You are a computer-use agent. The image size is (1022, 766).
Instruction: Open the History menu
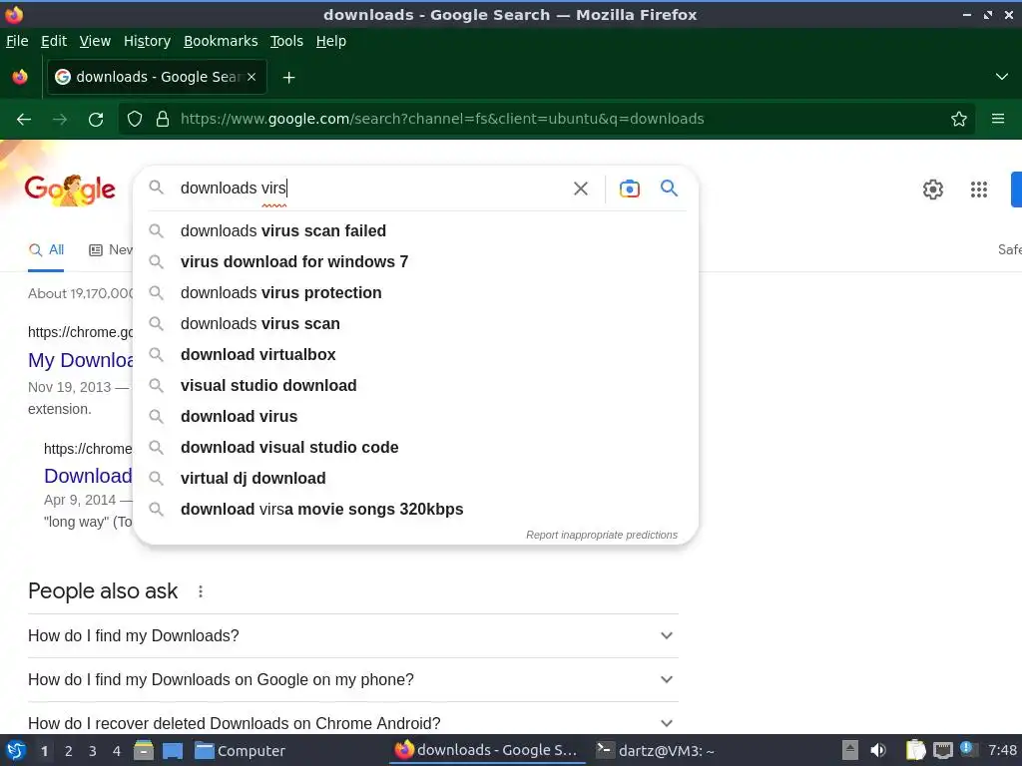(x=148, y=41)
